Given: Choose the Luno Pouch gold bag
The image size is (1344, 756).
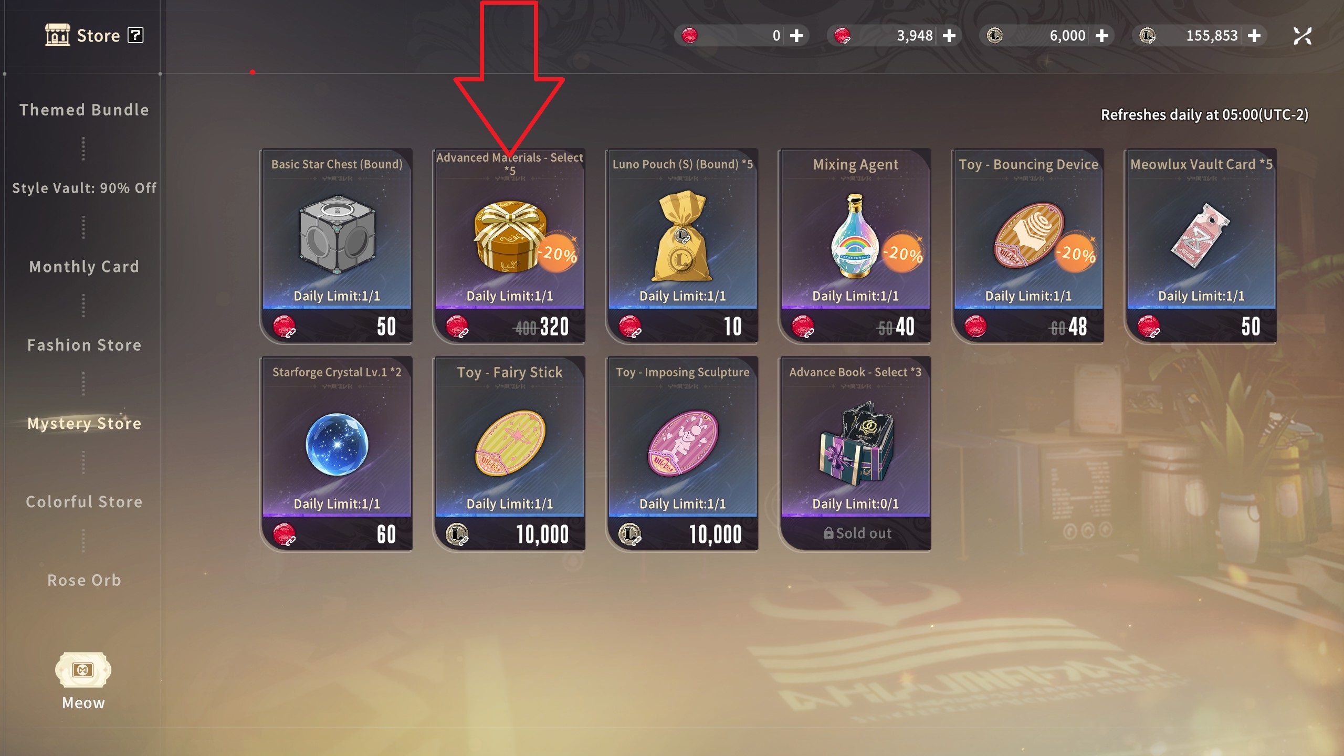Looking at the screenshot, I should pyautogui.click(x=682, y=236).
